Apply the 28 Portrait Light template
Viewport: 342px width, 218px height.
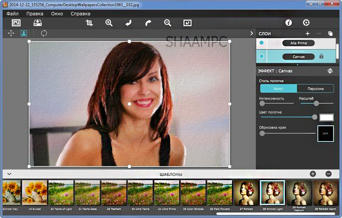point(273,193)
